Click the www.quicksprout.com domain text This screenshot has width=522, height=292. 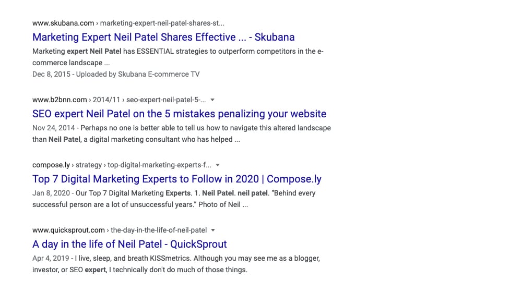tap(68, 230)
